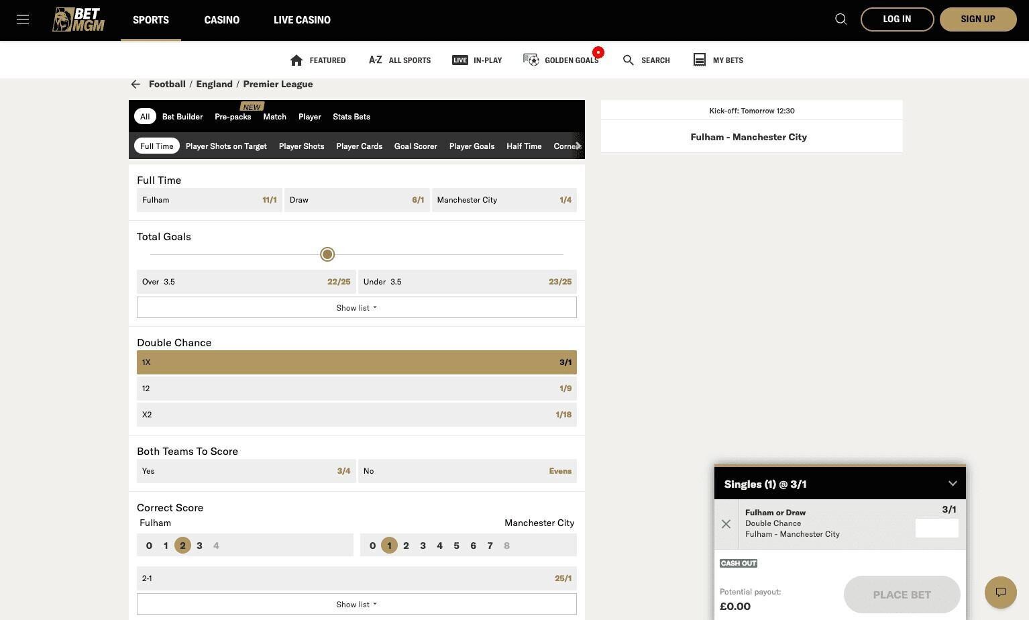Select the Player filter
Image resolution: width=1029 pixels, height=620 pixels.
point(310,117)
